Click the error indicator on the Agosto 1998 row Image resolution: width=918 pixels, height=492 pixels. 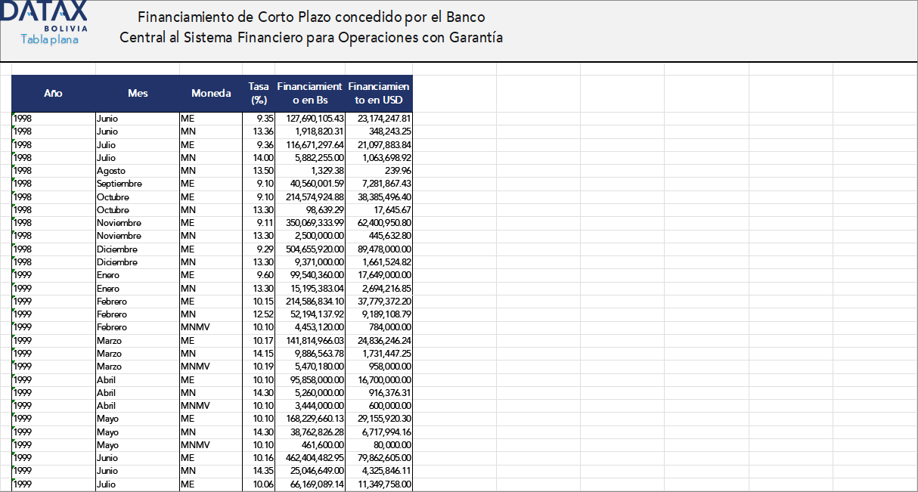13,167
